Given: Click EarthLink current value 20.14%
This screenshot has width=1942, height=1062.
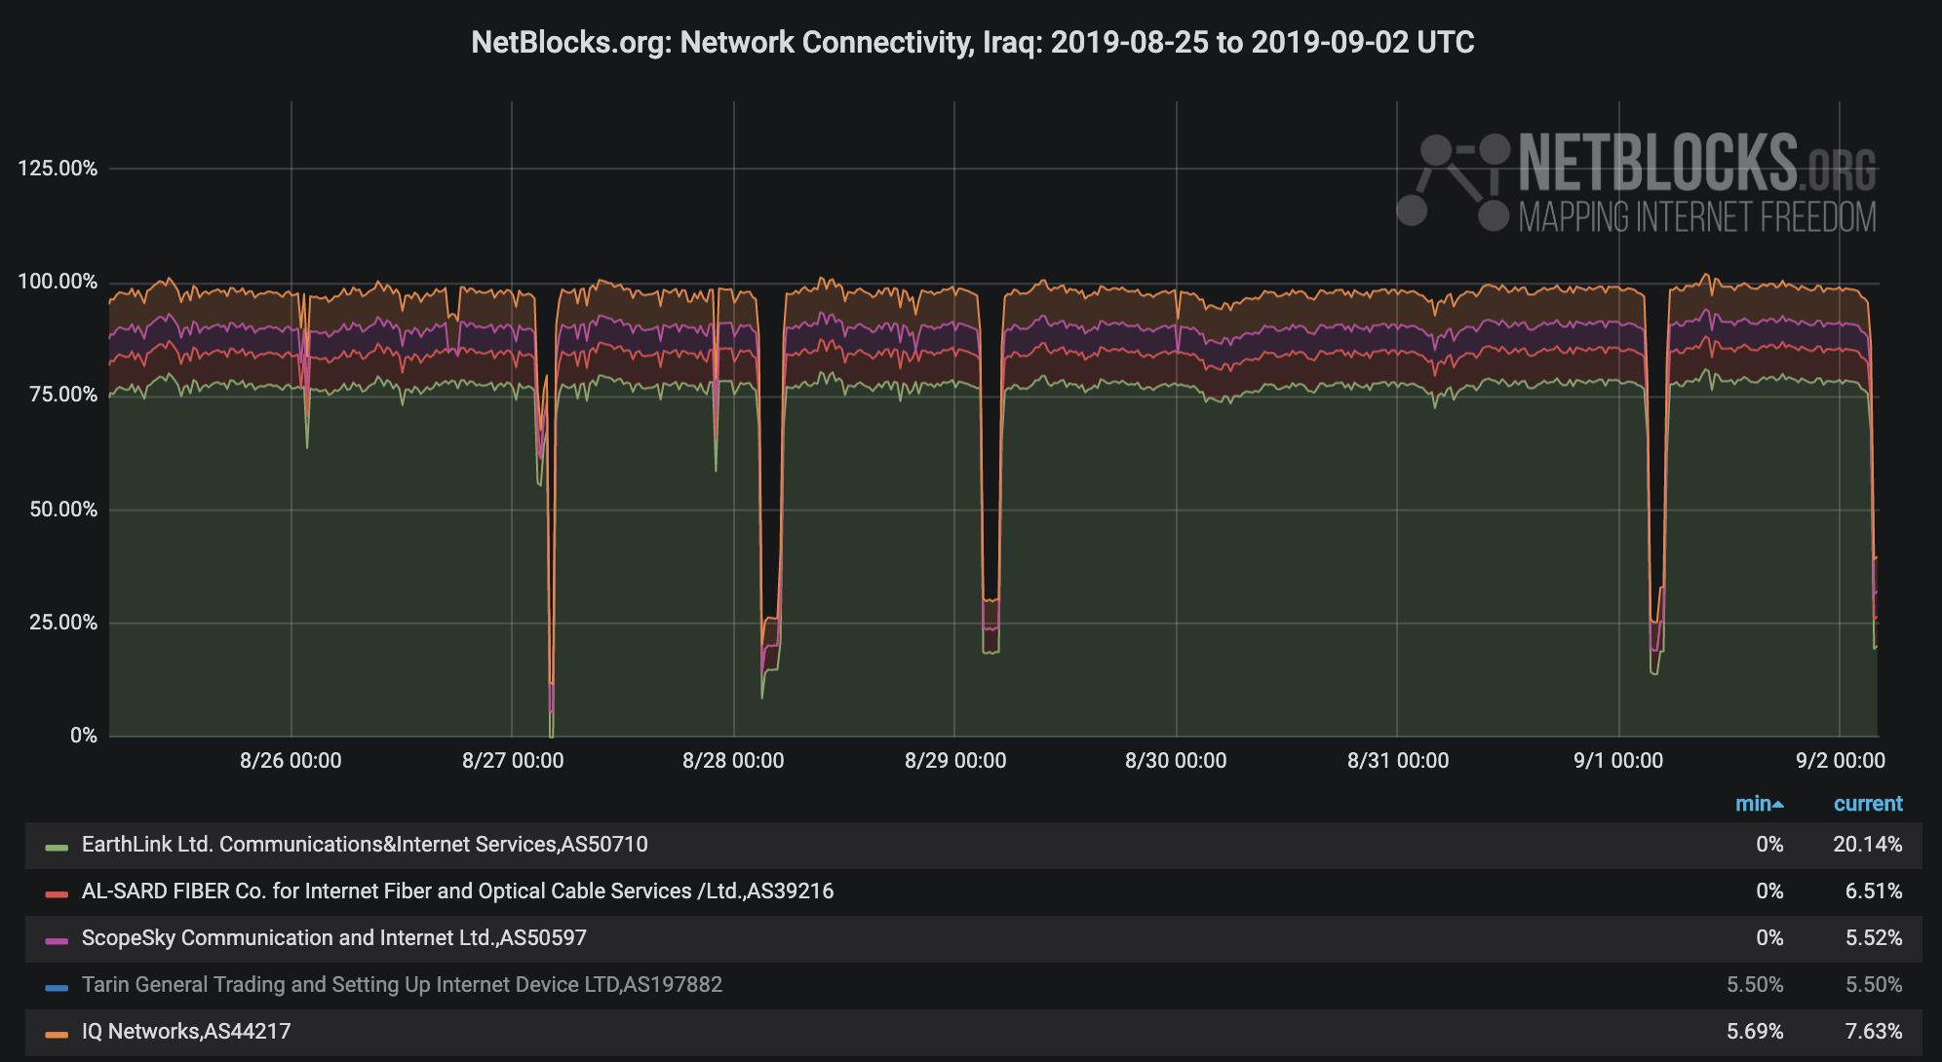Looking at the screenshot, I should tap(1867, 845).
